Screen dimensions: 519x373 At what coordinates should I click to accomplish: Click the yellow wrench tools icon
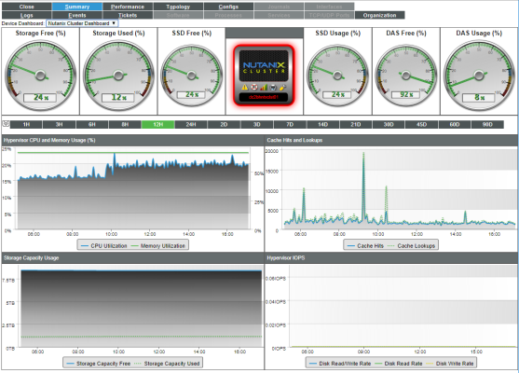click(x=282, y=88)
